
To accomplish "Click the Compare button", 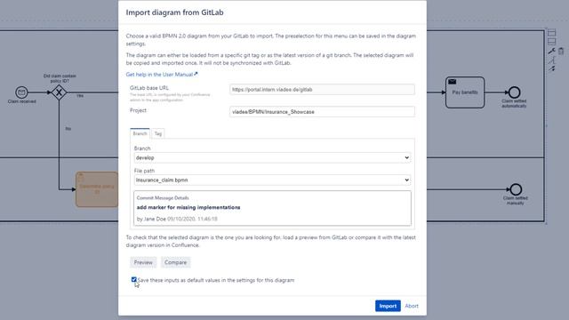I will [x=176, y=262].
